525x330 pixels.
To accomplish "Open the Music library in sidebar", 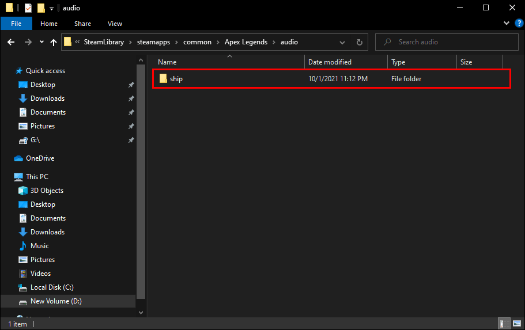I will [39, 246].
